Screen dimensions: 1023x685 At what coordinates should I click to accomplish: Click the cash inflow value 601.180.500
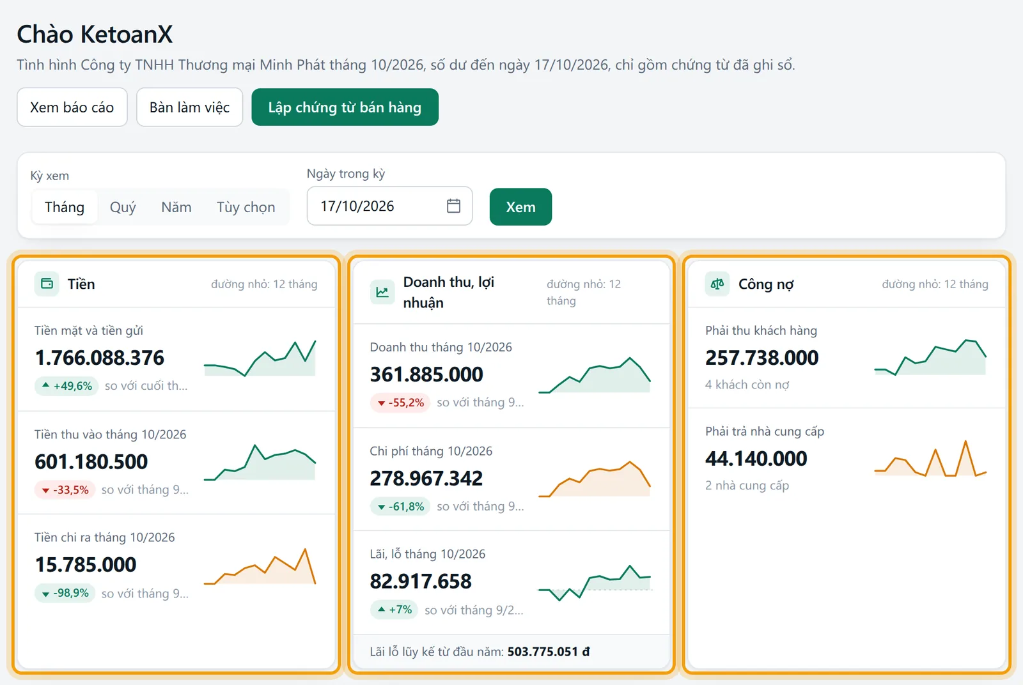coord(91,462)
